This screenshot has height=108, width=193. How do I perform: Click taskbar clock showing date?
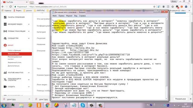pyautogui.click(x=186, y=105)
